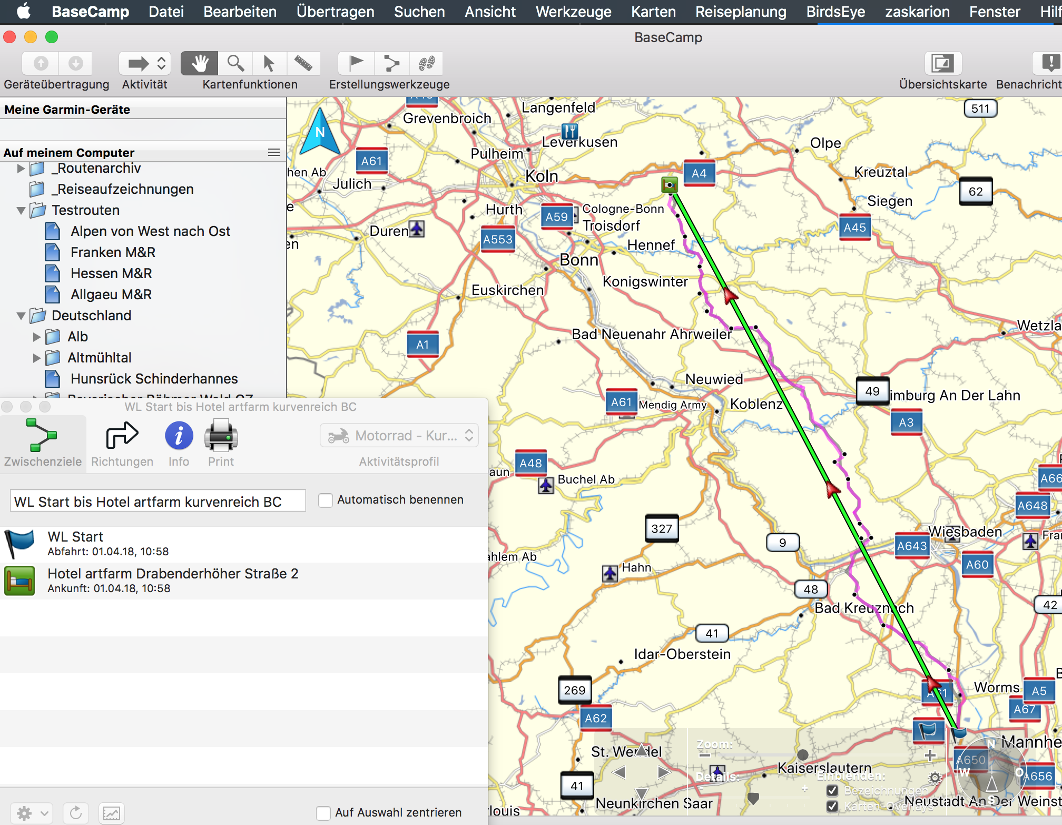1062x825 pixels.
Task: Click the compass rose on map overlay
Action: pos(991,772)
